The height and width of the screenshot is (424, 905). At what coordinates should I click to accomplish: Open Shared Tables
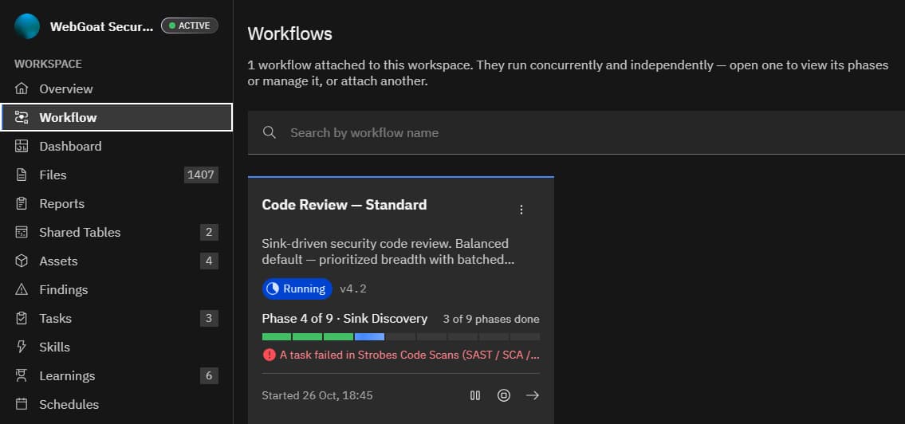pos(116,233)
